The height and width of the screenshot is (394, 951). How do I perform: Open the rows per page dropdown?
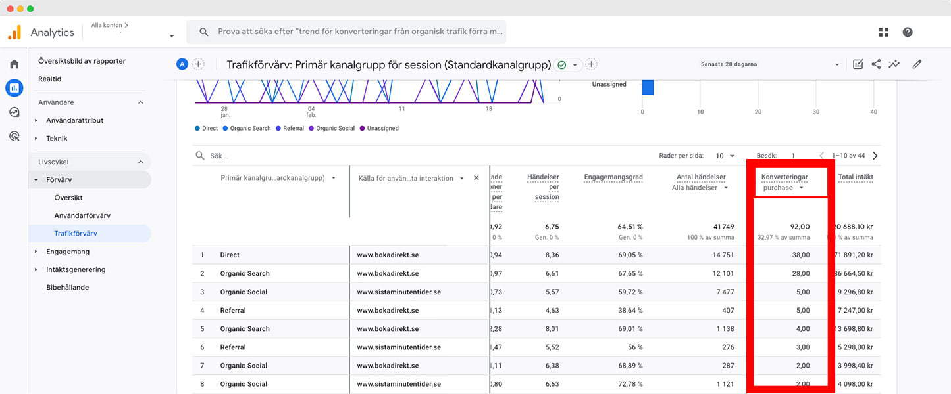[x=725, y=156]
